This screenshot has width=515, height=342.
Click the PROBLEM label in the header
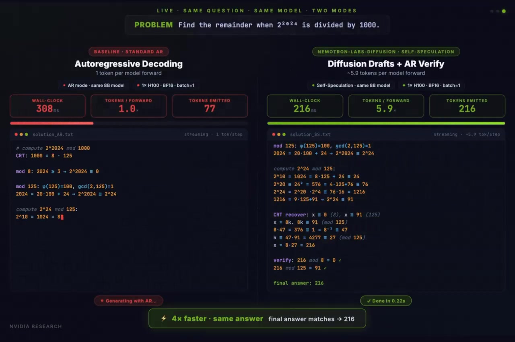point(153,25)
